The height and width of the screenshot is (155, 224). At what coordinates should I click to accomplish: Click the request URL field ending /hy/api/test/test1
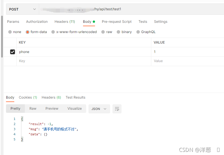point(132,9)
